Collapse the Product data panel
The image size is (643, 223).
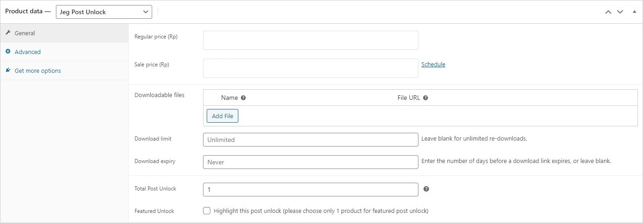point(635,12)
